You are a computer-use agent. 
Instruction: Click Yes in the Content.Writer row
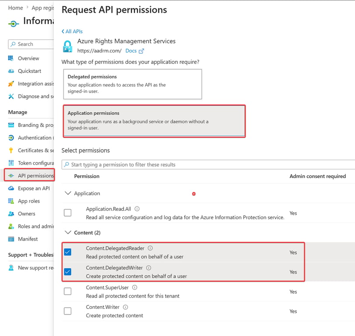pos(293,311)
